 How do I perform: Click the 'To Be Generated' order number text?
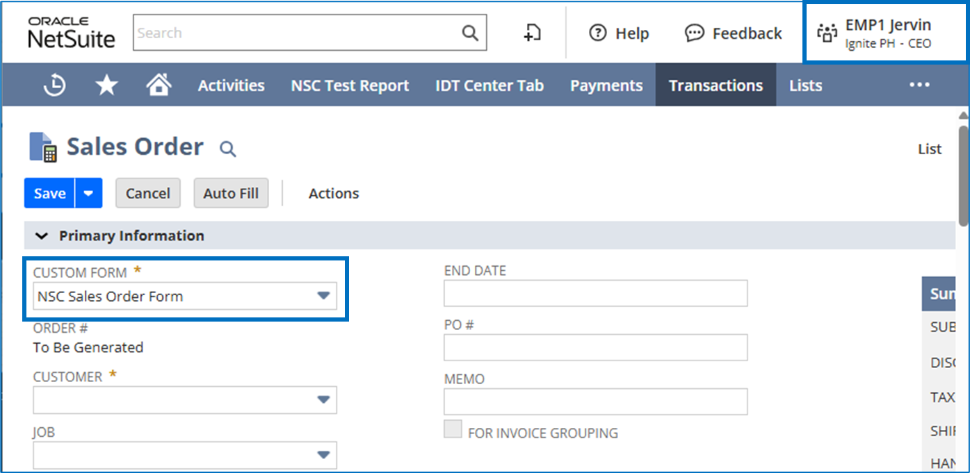(x=88, y=347)
